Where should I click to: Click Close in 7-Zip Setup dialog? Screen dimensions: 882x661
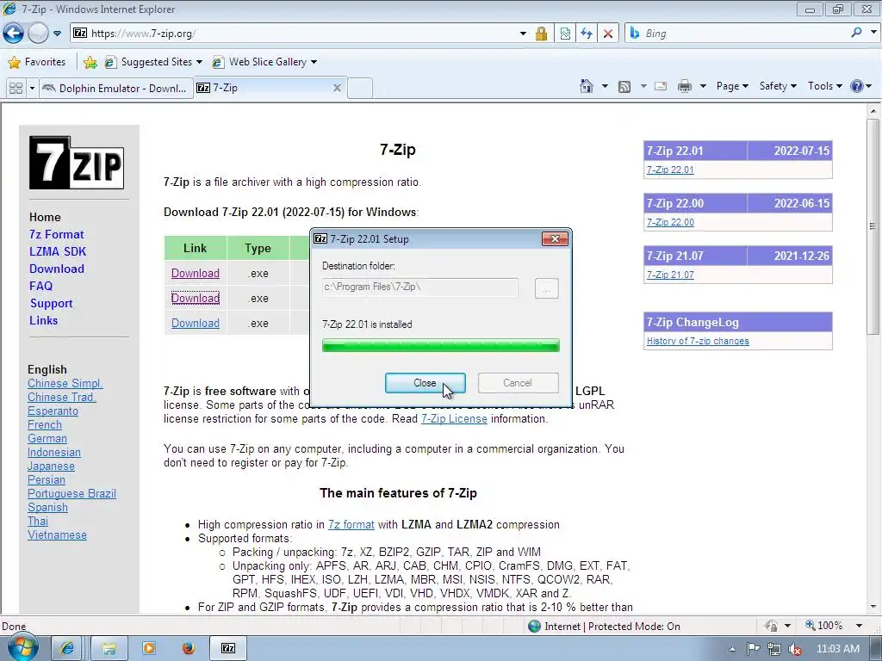coord(425,383)
